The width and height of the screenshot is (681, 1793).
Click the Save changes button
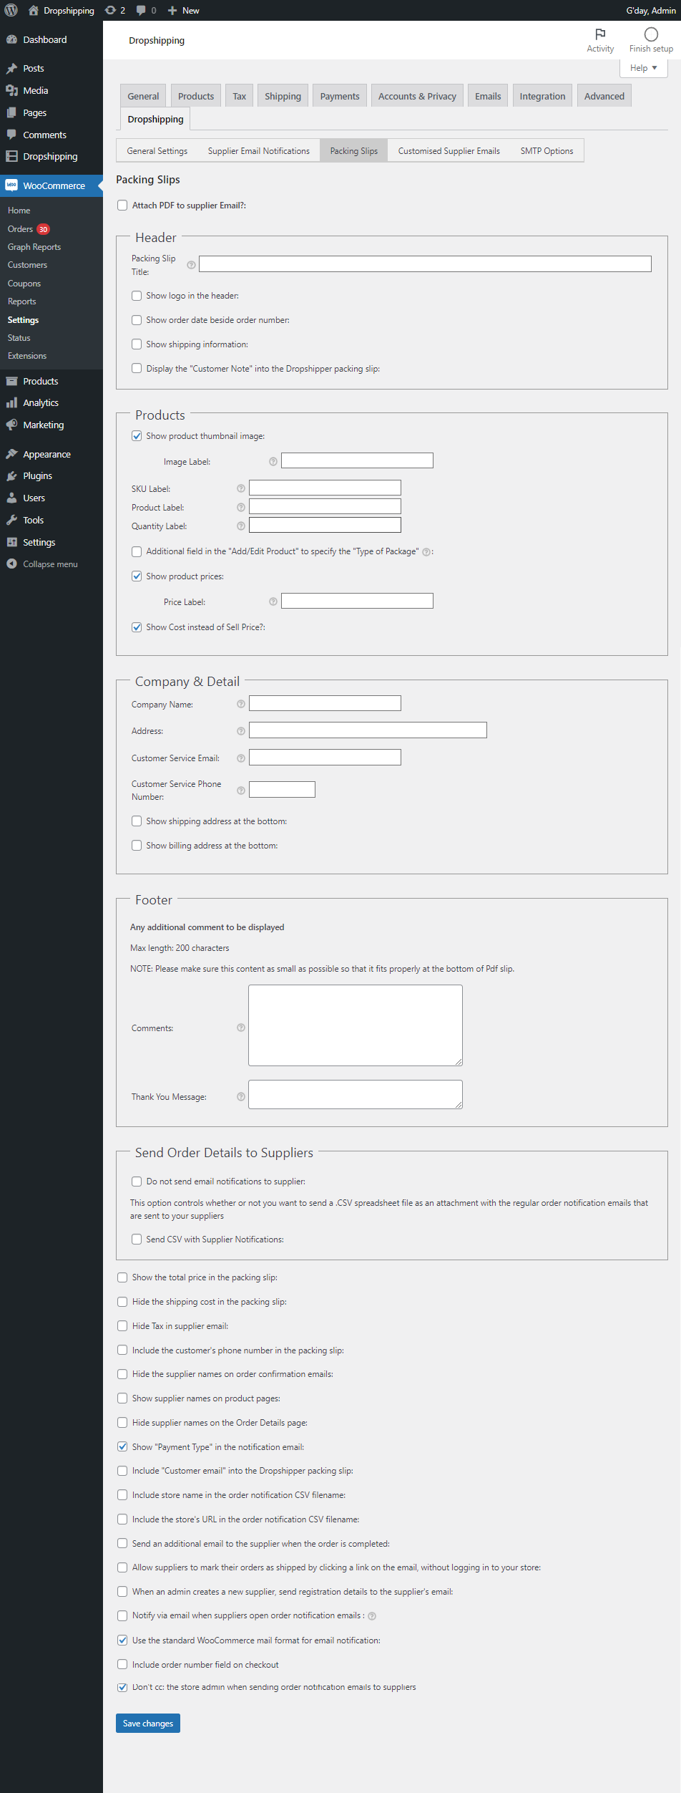(148, 1724)
